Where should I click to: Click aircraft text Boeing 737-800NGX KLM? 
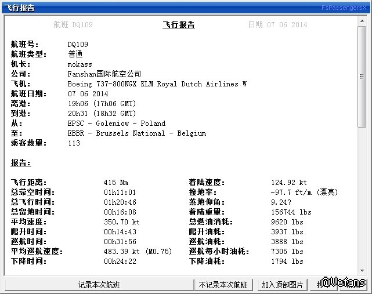(x=110, y=84)
